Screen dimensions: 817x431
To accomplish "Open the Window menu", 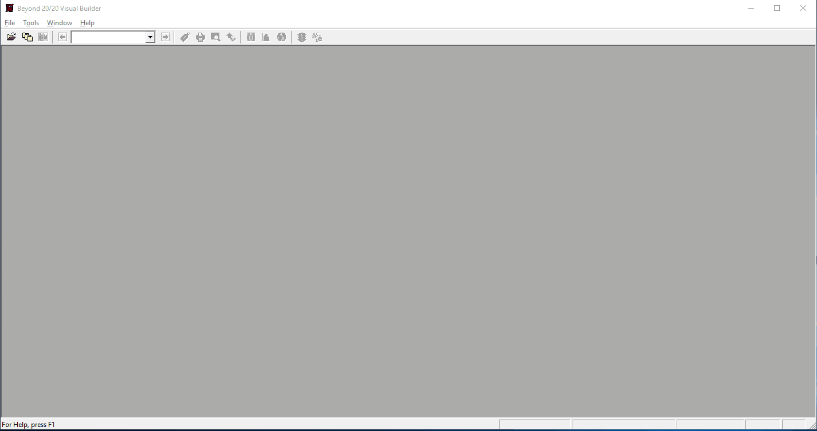I will [x=60, y=23].
